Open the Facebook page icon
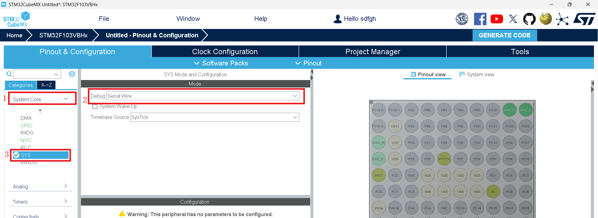Image resolution: width=598 pixels, height=218 pixels. click(480, 19)
